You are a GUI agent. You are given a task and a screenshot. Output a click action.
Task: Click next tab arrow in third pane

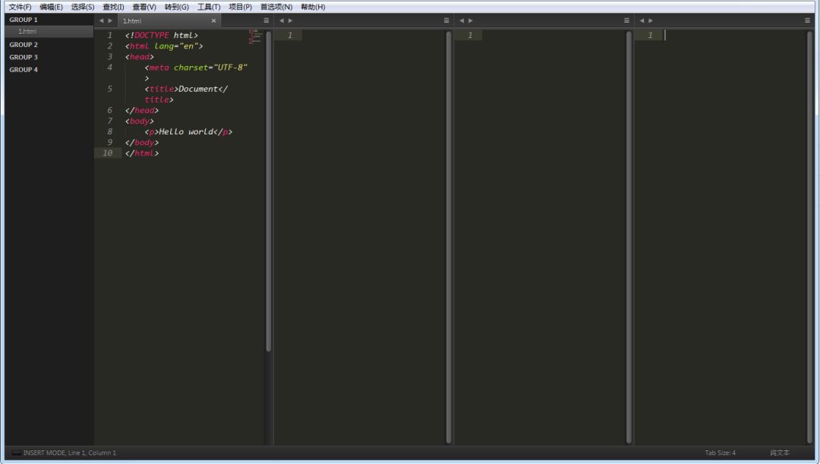pos(470,21)
